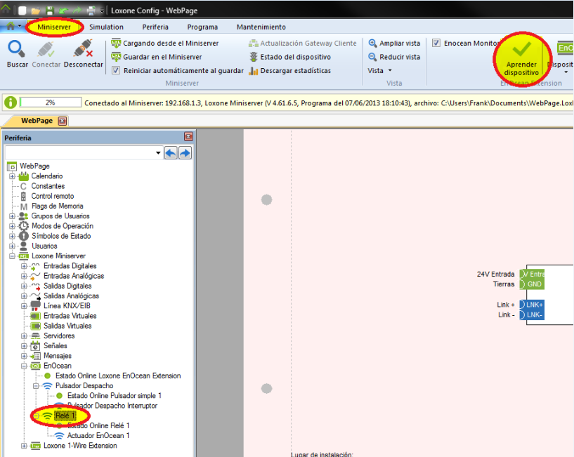
Task: Click the Descargar estadísticas icon
Action: (254, 71)
